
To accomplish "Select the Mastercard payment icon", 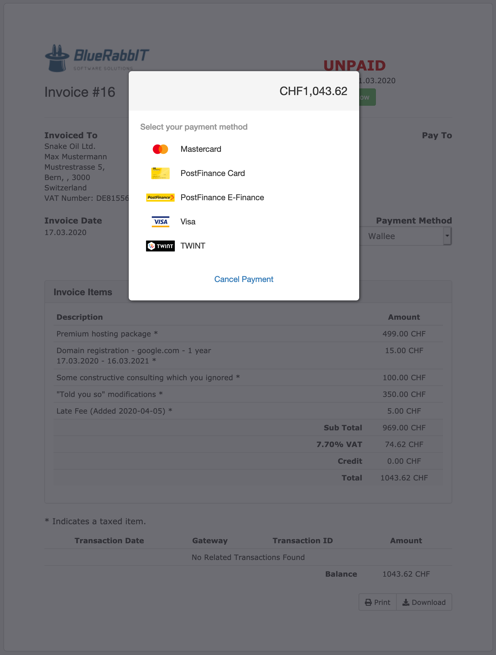I will (x=160, y=149).
